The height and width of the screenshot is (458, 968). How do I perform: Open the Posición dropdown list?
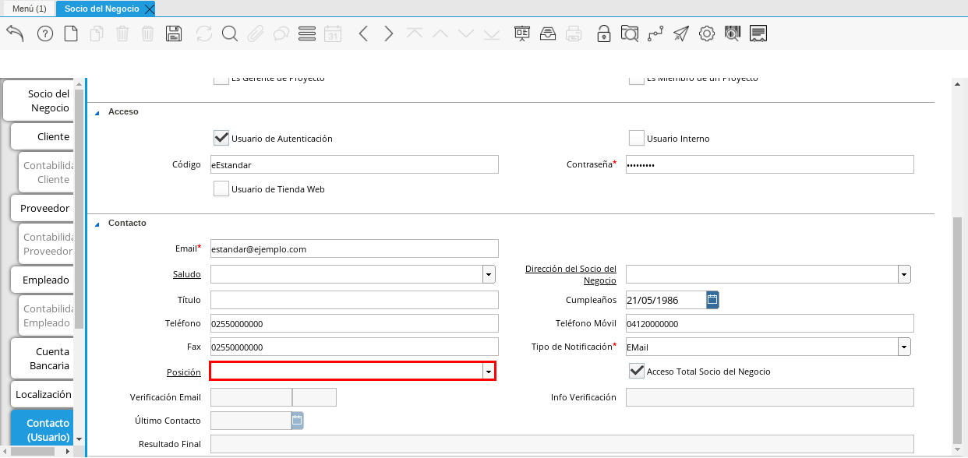[489, 372]
